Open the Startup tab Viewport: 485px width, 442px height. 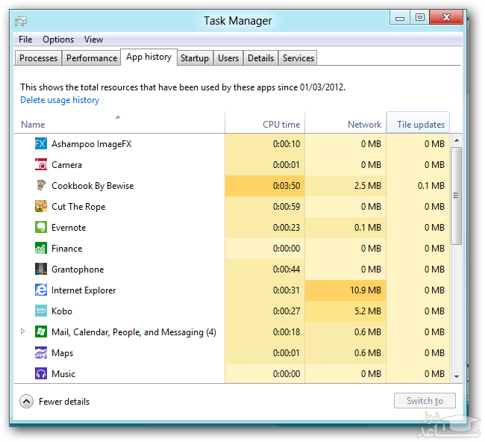[x=195, y=58]
